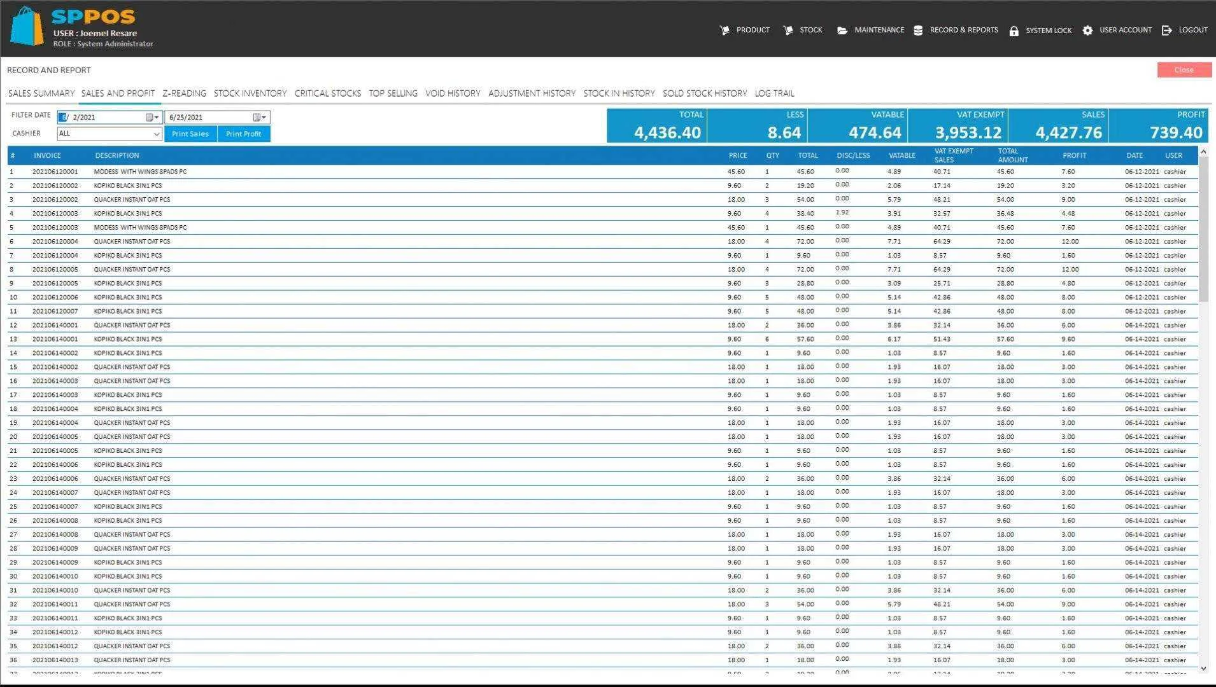Screen dimensions: 1216x687
Task: Click the Print Sales button
Action: point(190,134)
